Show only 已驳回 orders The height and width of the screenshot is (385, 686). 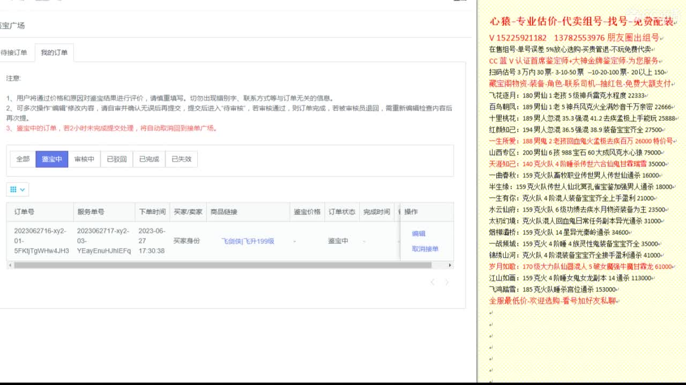point(116,159)
